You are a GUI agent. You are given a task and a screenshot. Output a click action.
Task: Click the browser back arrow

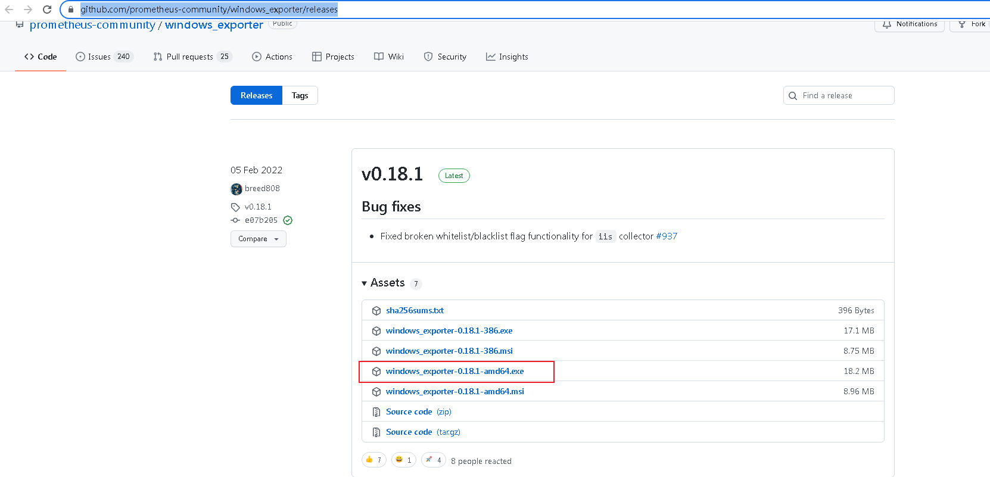point(9,10)
